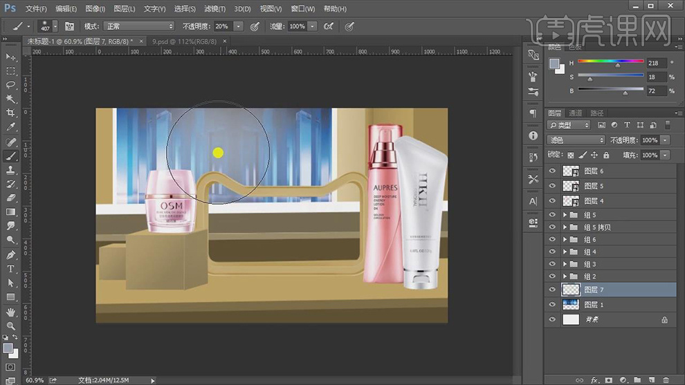Expand the 组 5 拷贝 group
The height and width of the screenshot is (385, 685).
pyautogui.click(x=565, y=227)
